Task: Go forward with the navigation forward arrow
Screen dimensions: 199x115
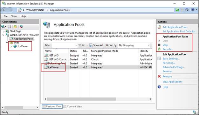Action: click(10, 10)
